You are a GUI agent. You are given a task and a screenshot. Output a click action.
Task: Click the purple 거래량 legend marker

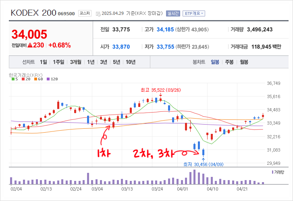(272, 172)
